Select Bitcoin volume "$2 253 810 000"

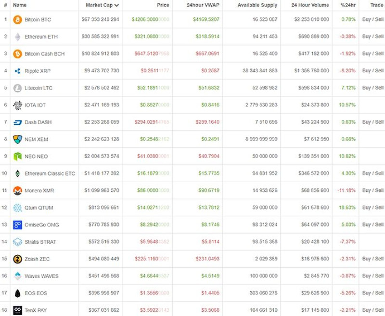311,19
